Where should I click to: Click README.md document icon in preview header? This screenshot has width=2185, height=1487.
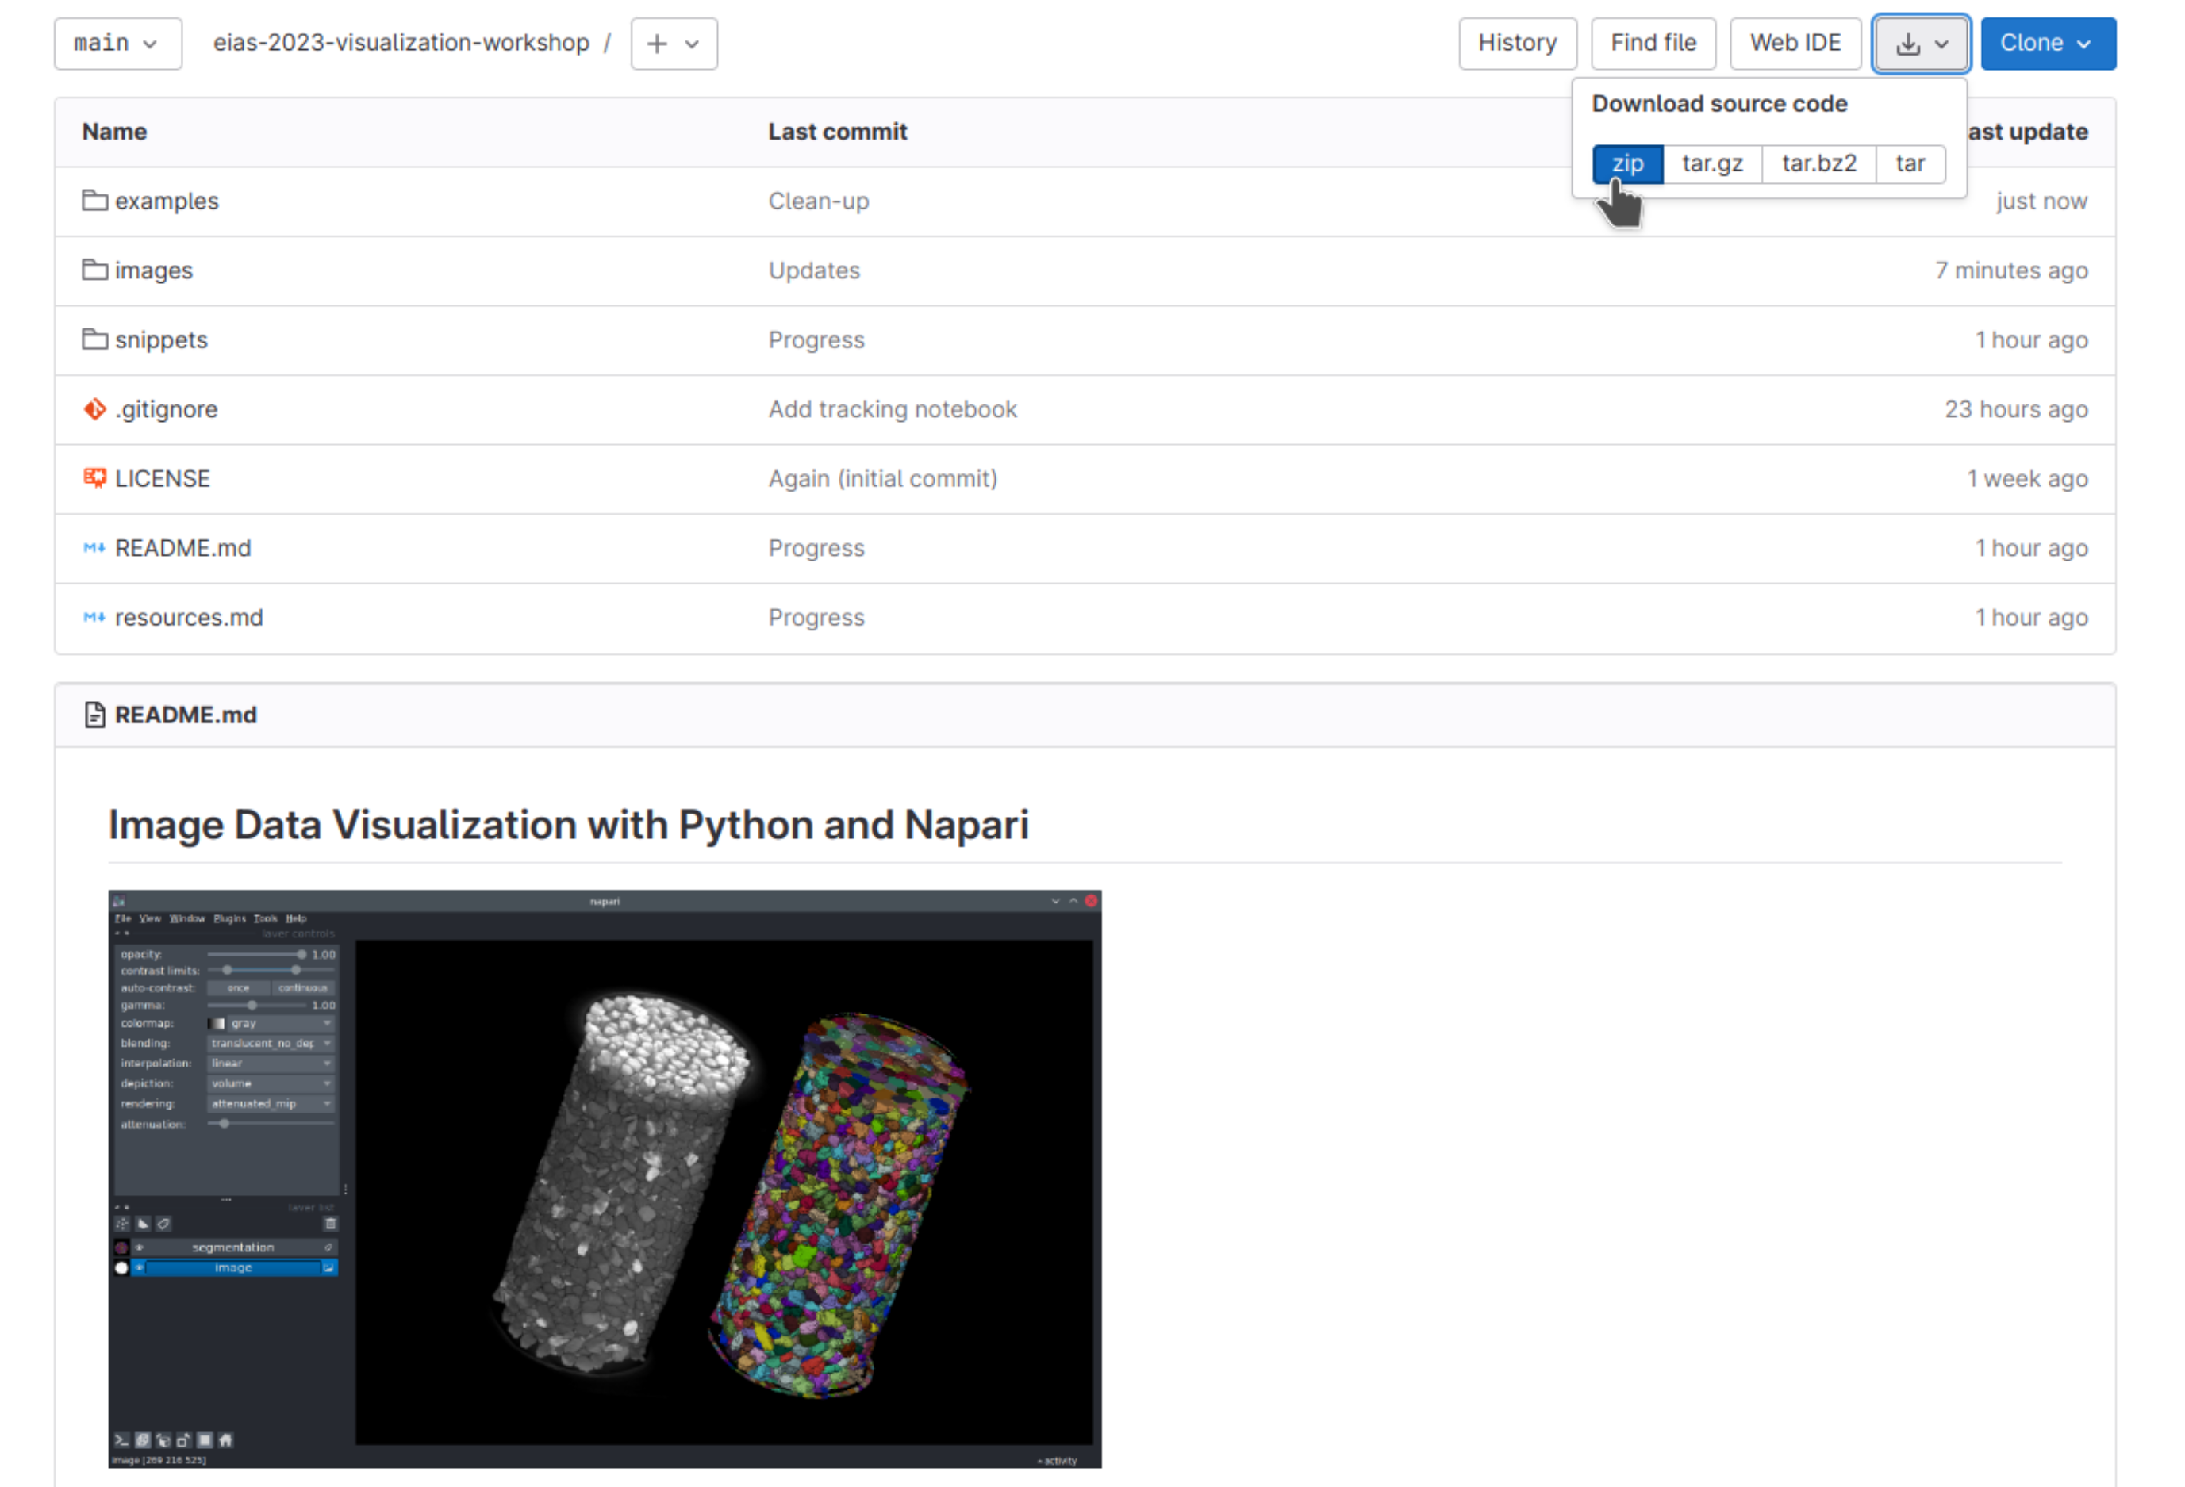click(x=94, y=715)
